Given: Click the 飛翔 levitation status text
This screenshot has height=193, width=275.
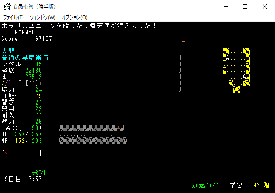Looking at the screenshot, I should (39, 173).
